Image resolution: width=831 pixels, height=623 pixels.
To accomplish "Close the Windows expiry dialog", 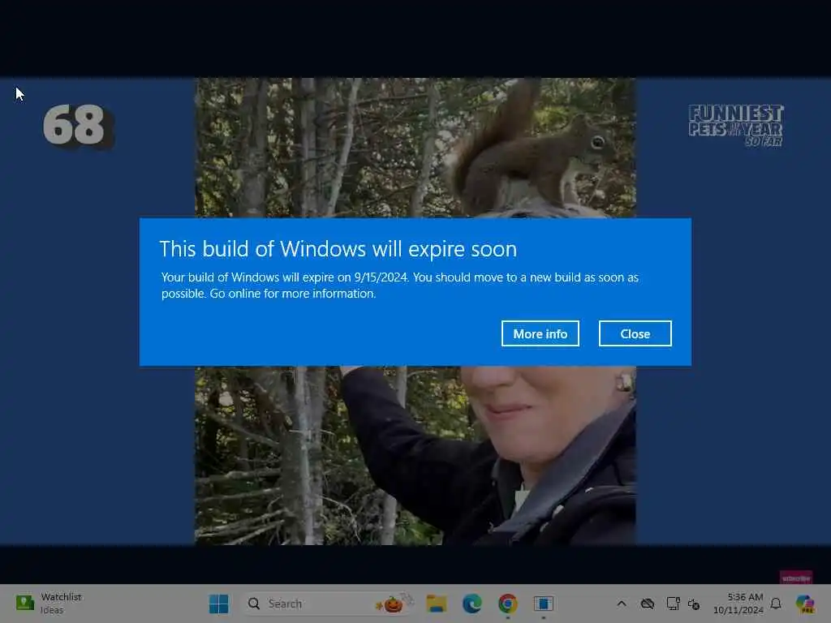I will point(635,333).
